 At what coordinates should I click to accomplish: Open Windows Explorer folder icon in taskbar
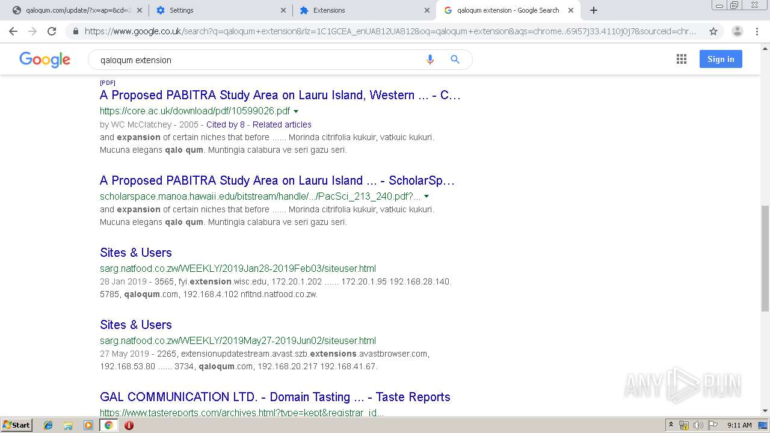pos(68,425)
